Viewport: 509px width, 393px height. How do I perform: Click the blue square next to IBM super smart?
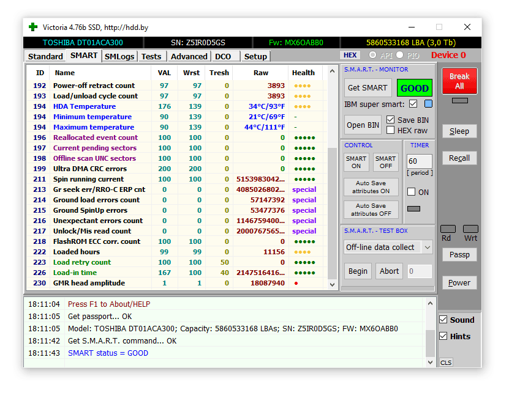(x=428, y=104)
